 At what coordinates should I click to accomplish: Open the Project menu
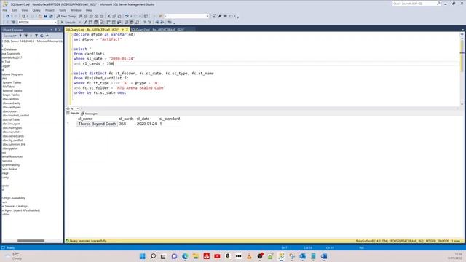pyautogui.click(x=50, y=10)
